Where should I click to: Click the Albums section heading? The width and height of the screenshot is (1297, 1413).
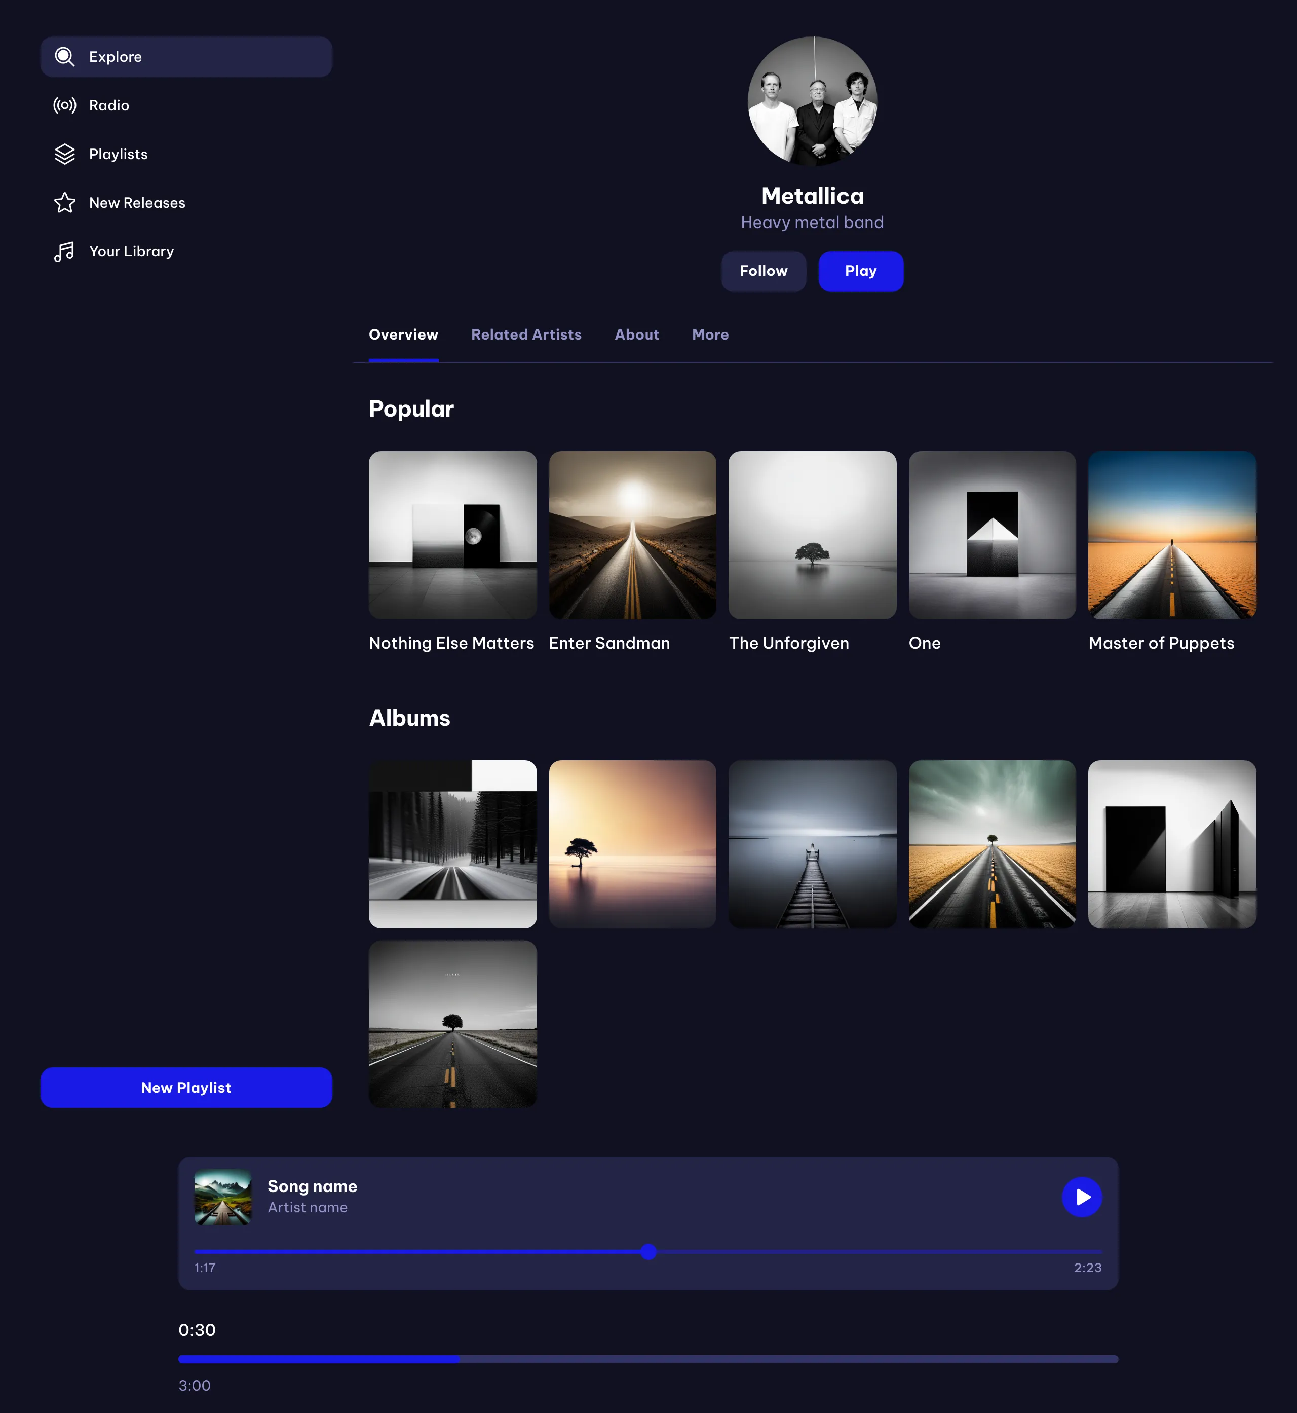[410, 718]
